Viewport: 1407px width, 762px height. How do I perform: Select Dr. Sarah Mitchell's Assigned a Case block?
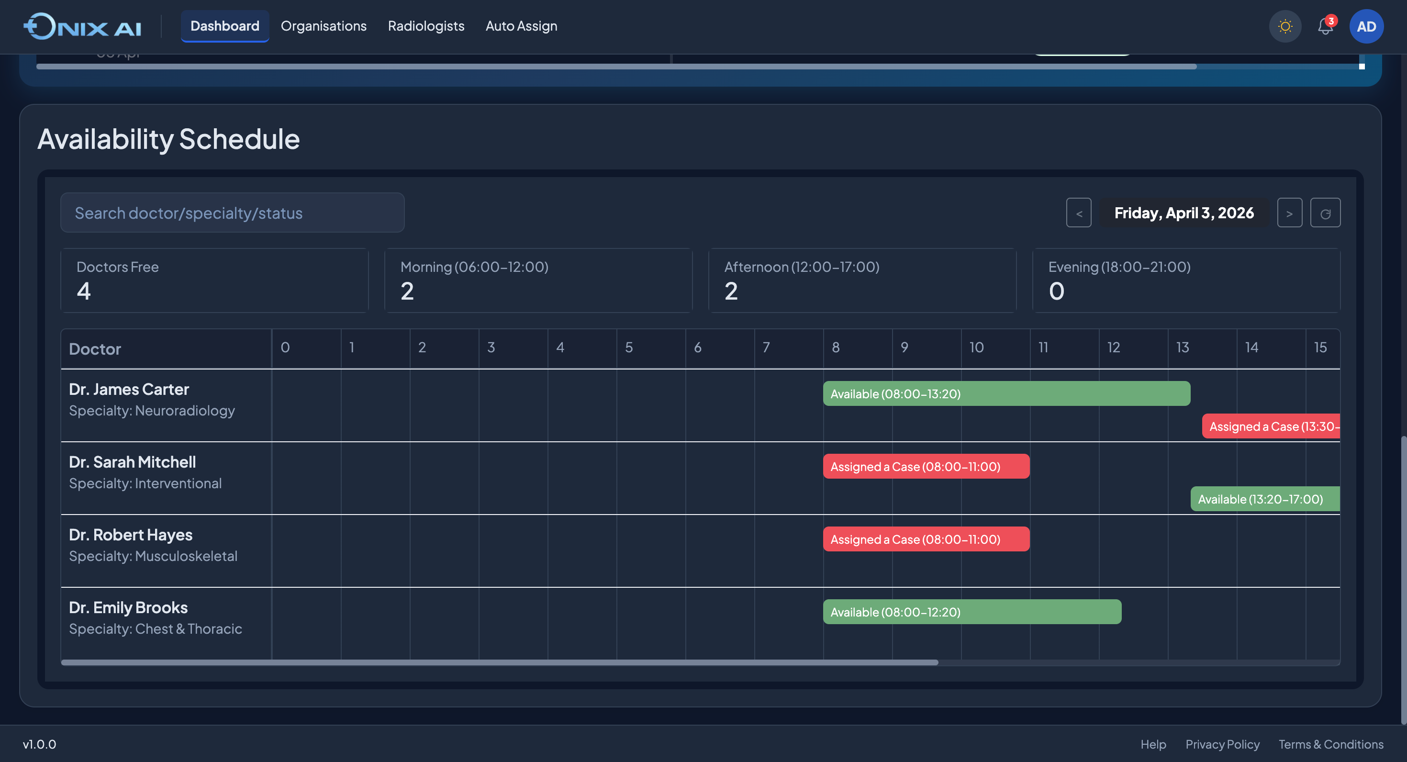pos(926,466)
